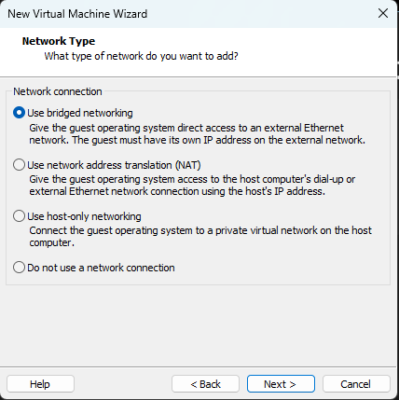The image size is (399, 400).
Task: Select the Use bridged networking radio button
Action: (x=19, y=113)
